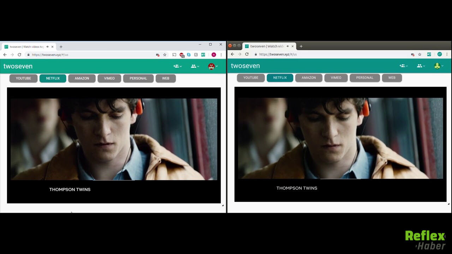Go back in the right browser window
The width and height of the screenshot is (452, 254).
click(x=232, y=54)
